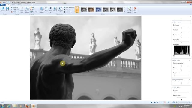Click the fit-to-window icon

click(174, 102)
